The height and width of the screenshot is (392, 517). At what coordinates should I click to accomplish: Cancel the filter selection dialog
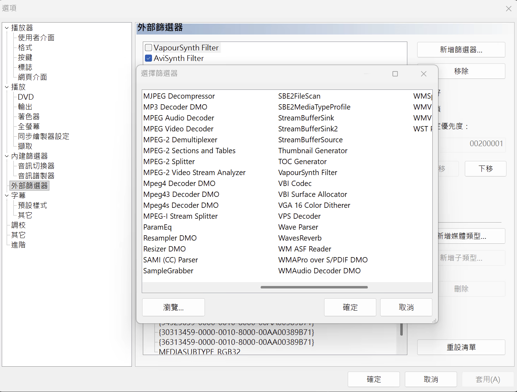[406, 307]
